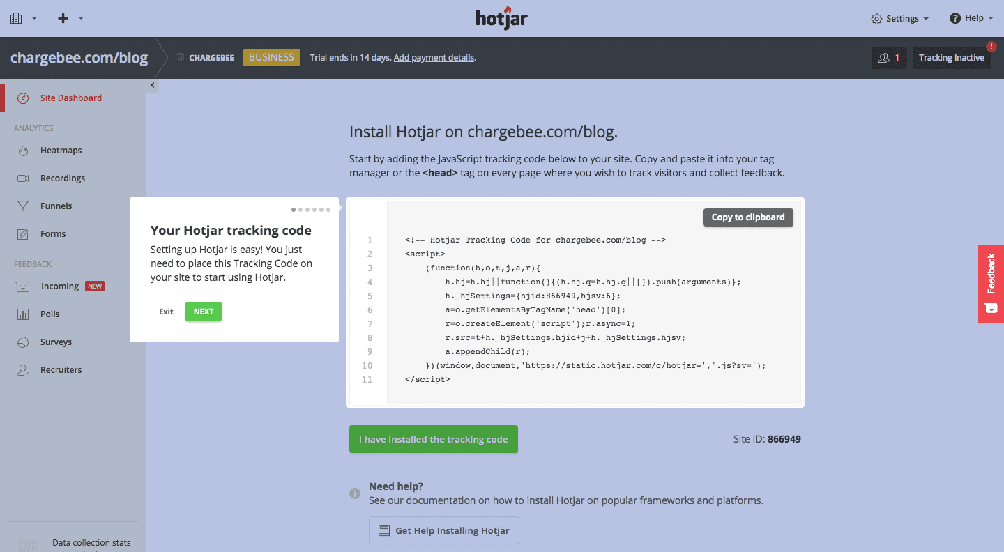The width and height of the screenshot is (1004, 552).
Task: Click the Site Dashboard compass icon
Action: coord(23,98)
